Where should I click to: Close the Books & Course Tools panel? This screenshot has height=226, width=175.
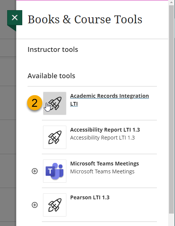point(15,18)
